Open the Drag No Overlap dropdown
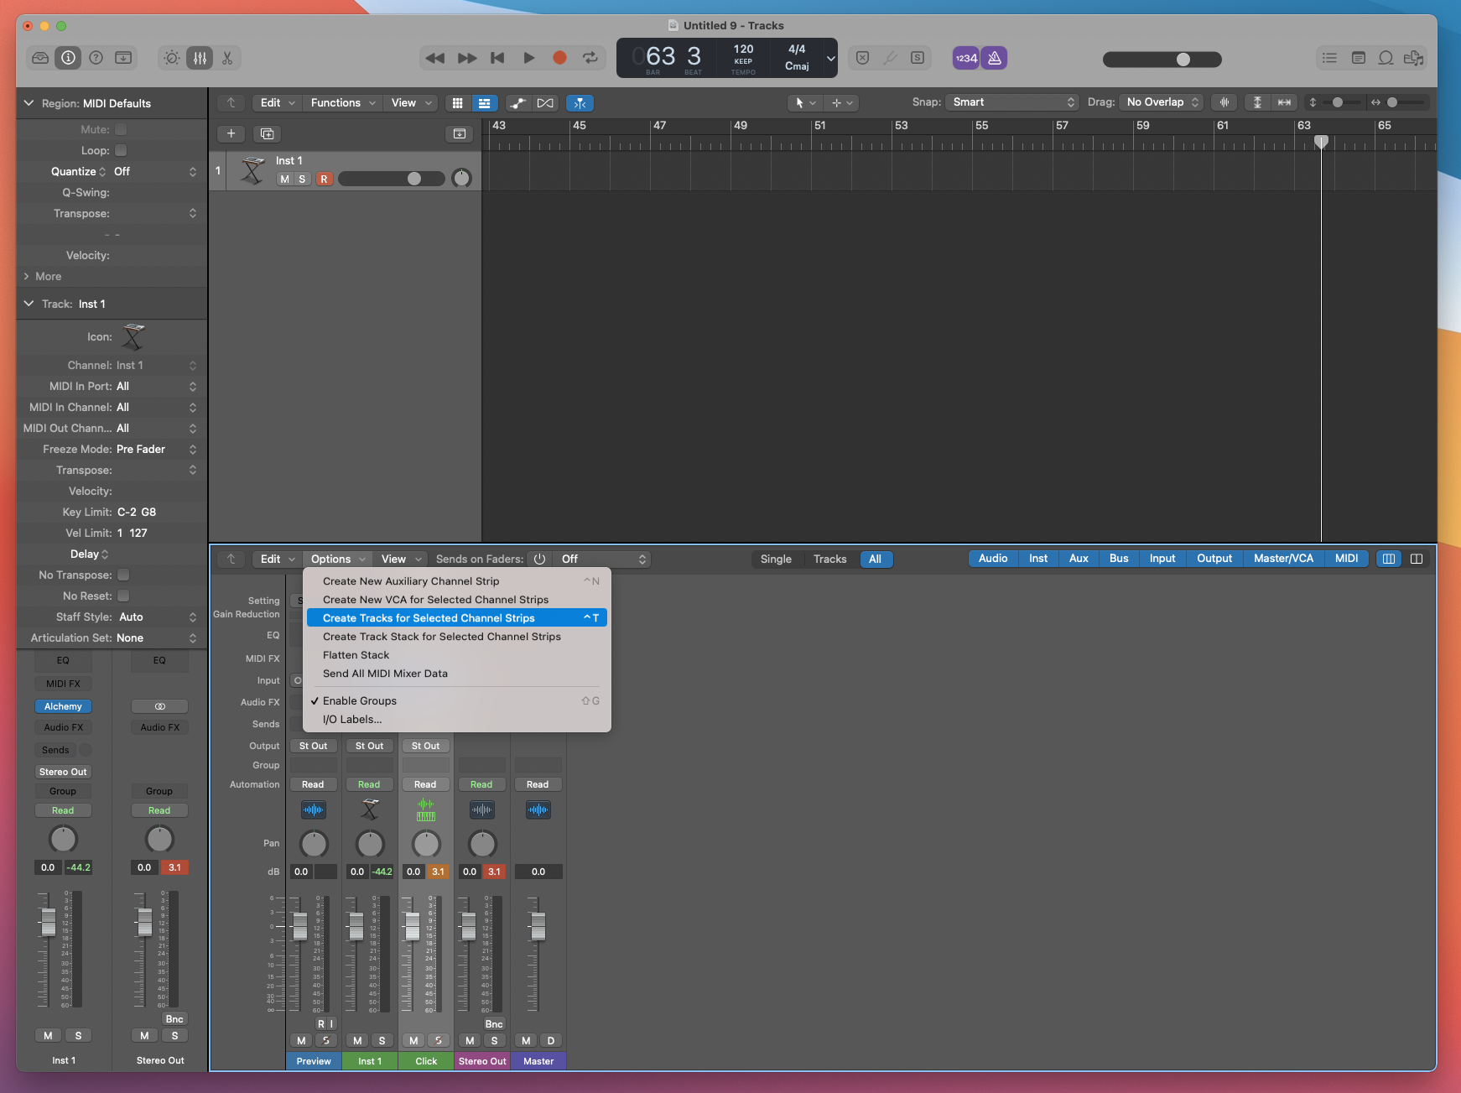The width and height of the screenshot is (1461, 1093). click(1162, 102)
